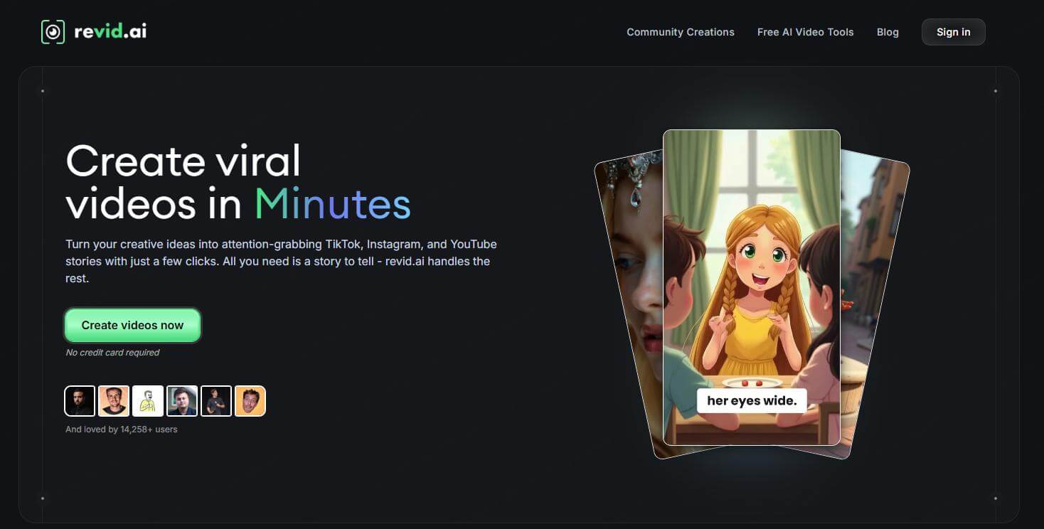1044x529 pixels.
Task: Open Community Creations from the navigation
Action: click(680, 32)
